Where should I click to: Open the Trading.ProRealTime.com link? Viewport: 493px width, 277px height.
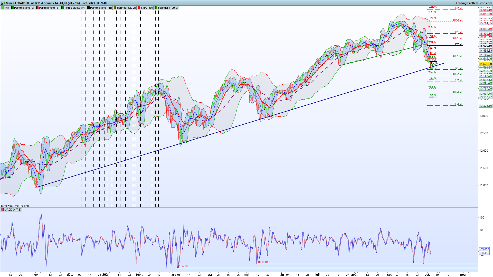(474, 3)
